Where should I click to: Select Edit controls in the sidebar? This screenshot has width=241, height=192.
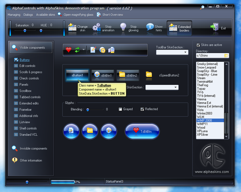pos(27,66)
